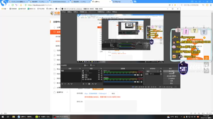Click 开始录制 start recording button
The height and width of the screenshot is (119, 213).
(171, 74)
